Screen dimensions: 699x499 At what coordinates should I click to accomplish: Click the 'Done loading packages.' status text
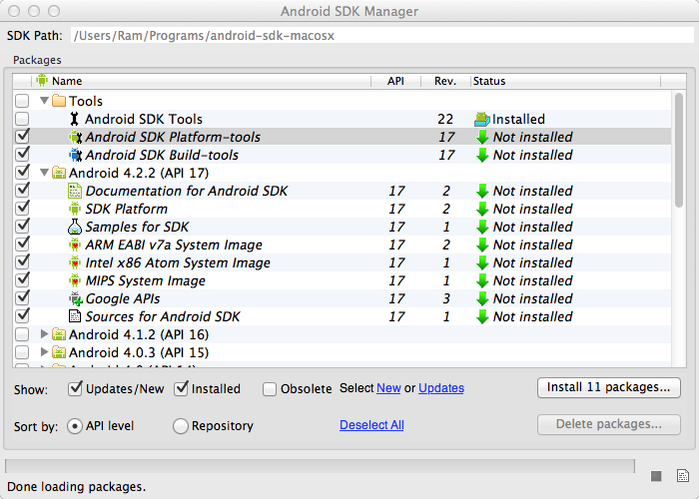[76, 487]
